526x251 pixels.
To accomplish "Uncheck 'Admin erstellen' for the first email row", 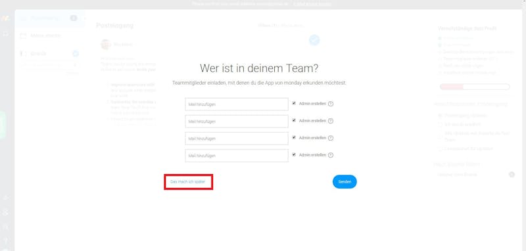I will (x=294, y=103).
